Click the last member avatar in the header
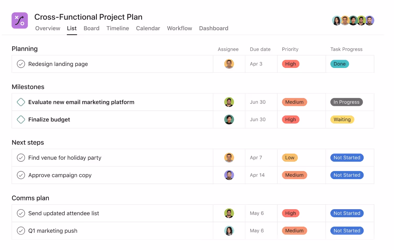Viewport: 394px width, 250px height. click(x=369, y=20)
